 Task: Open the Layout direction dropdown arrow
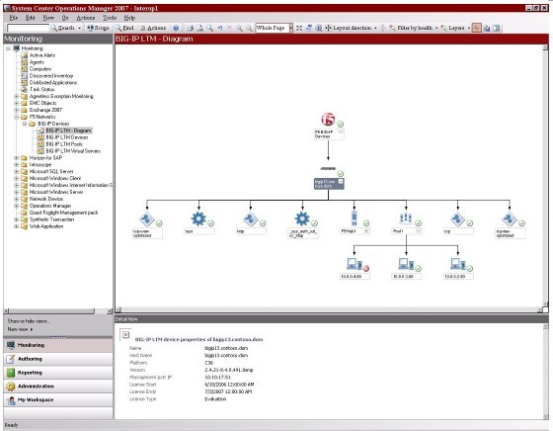pos(375,29)
